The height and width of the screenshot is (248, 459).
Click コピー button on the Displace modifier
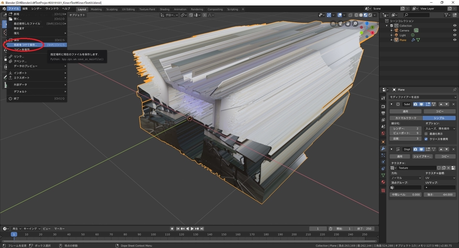[445, 156]
